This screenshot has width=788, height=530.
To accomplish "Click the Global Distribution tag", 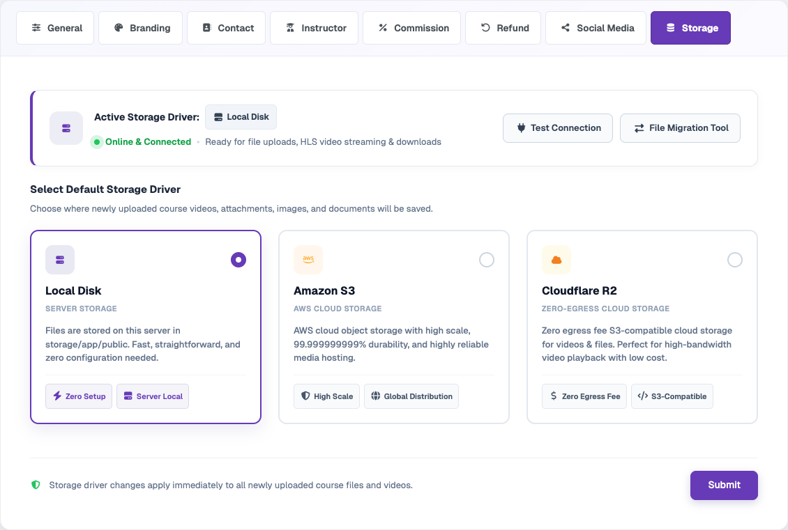I will tap(411, 396).
